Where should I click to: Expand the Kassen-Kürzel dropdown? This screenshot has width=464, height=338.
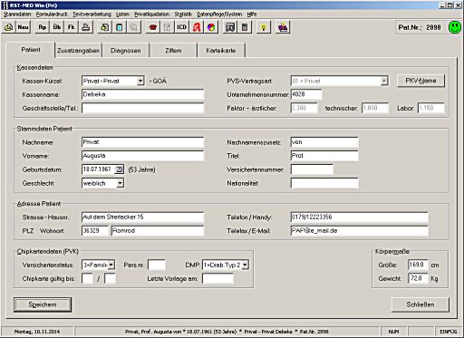click(x=140, y=81)
